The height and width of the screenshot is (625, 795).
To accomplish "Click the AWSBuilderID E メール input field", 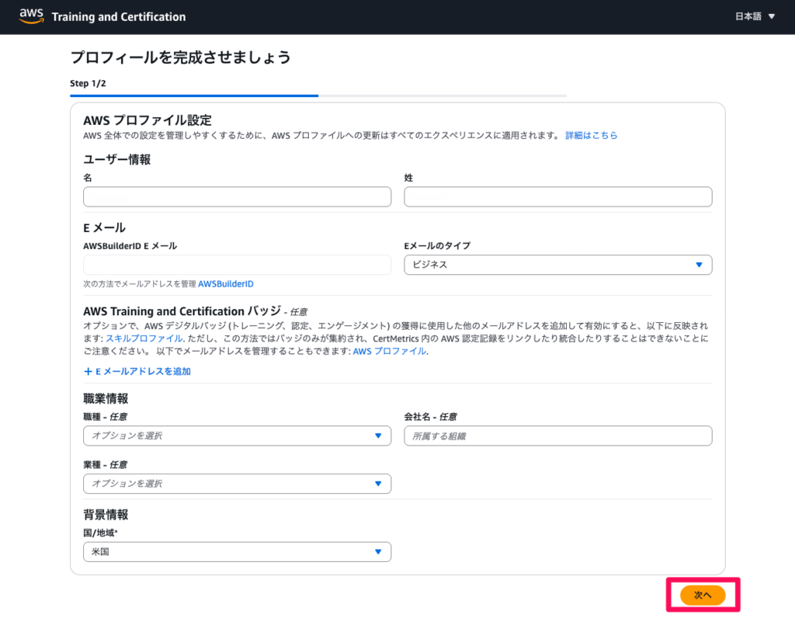I will point(237,265).
